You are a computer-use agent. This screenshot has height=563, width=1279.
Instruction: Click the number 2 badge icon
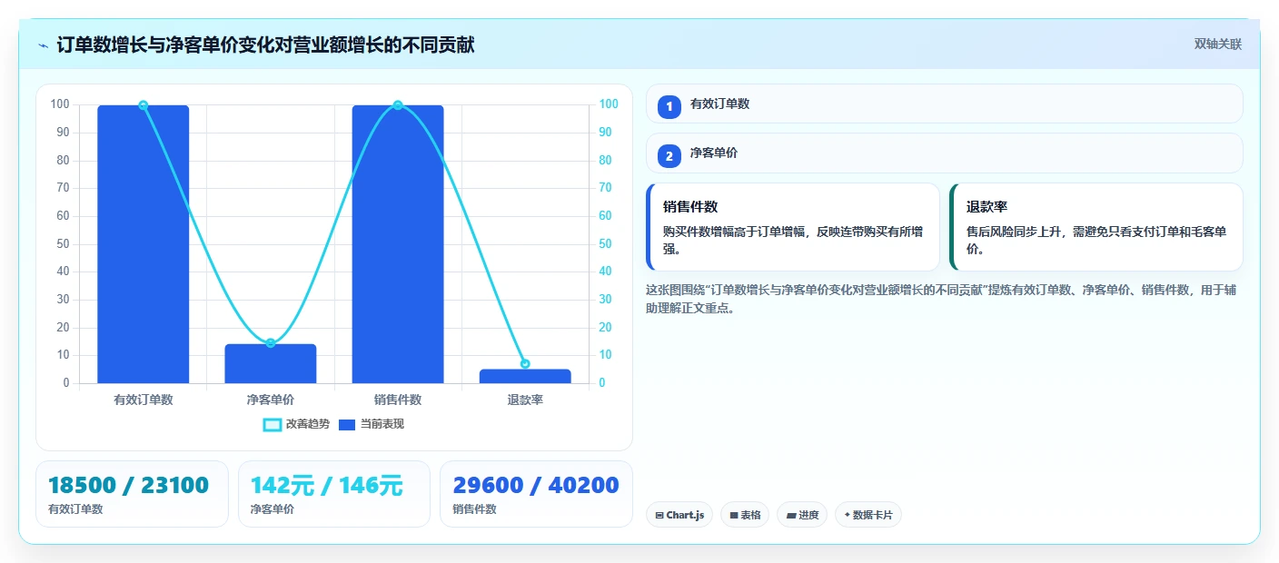[x=669, y=156]
